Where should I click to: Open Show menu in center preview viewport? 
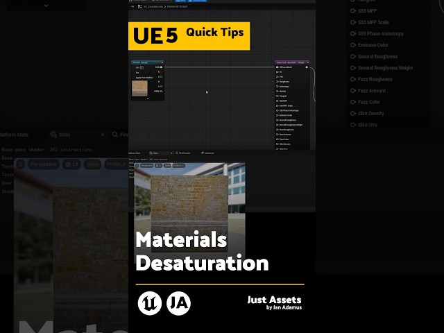coord(167,166)
